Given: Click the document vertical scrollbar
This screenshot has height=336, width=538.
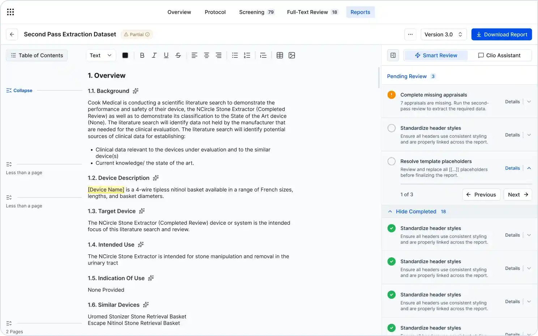Looking at the screenshot, I should tap(379, 78).
